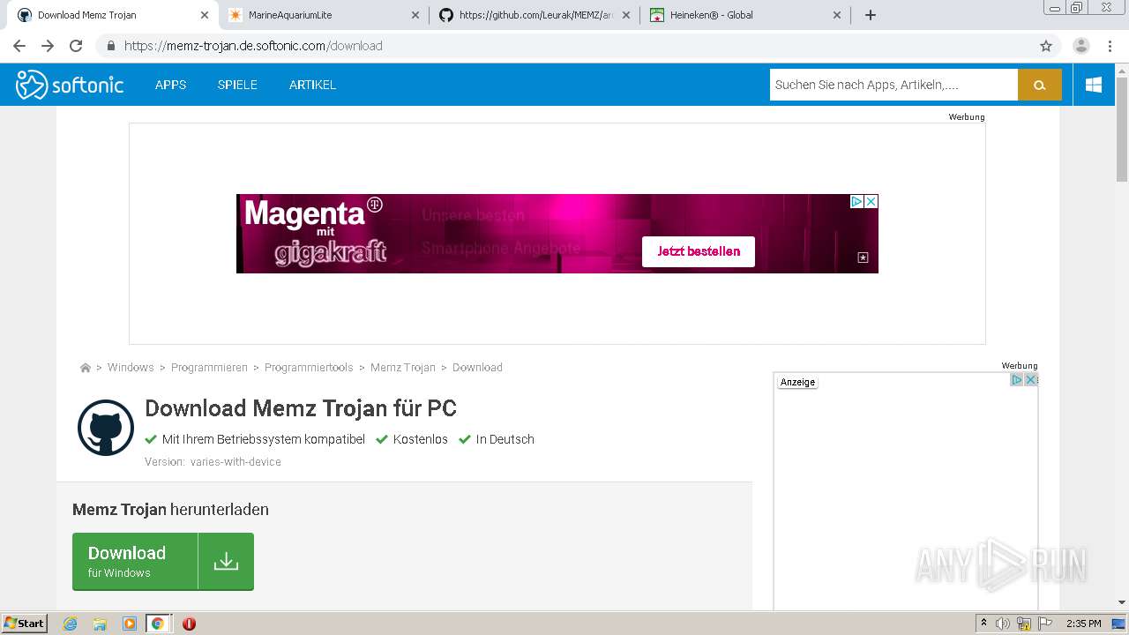This screenshot has width=1129, height=635.
Task: Open volume control in system tray
Action: [1003, 624]
